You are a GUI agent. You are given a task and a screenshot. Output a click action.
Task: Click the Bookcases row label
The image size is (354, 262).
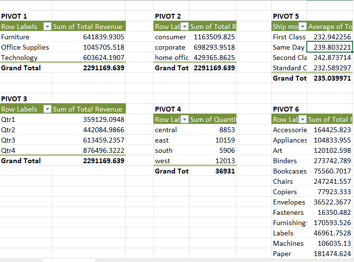pos(290,171)
